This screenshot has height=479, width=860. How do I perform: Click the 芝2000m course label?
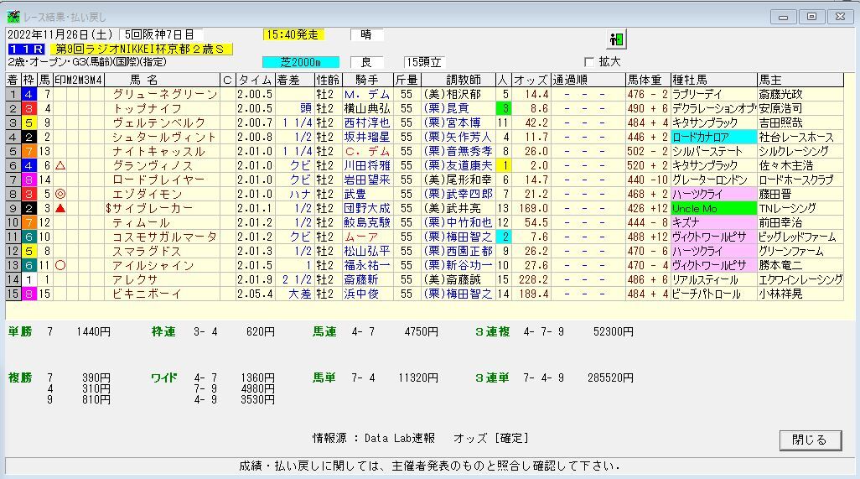(301, 63)
